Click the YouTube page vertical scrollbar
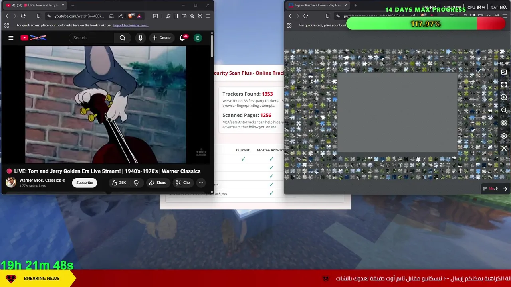This screenshot has height=287, width=511. (212, 46)
